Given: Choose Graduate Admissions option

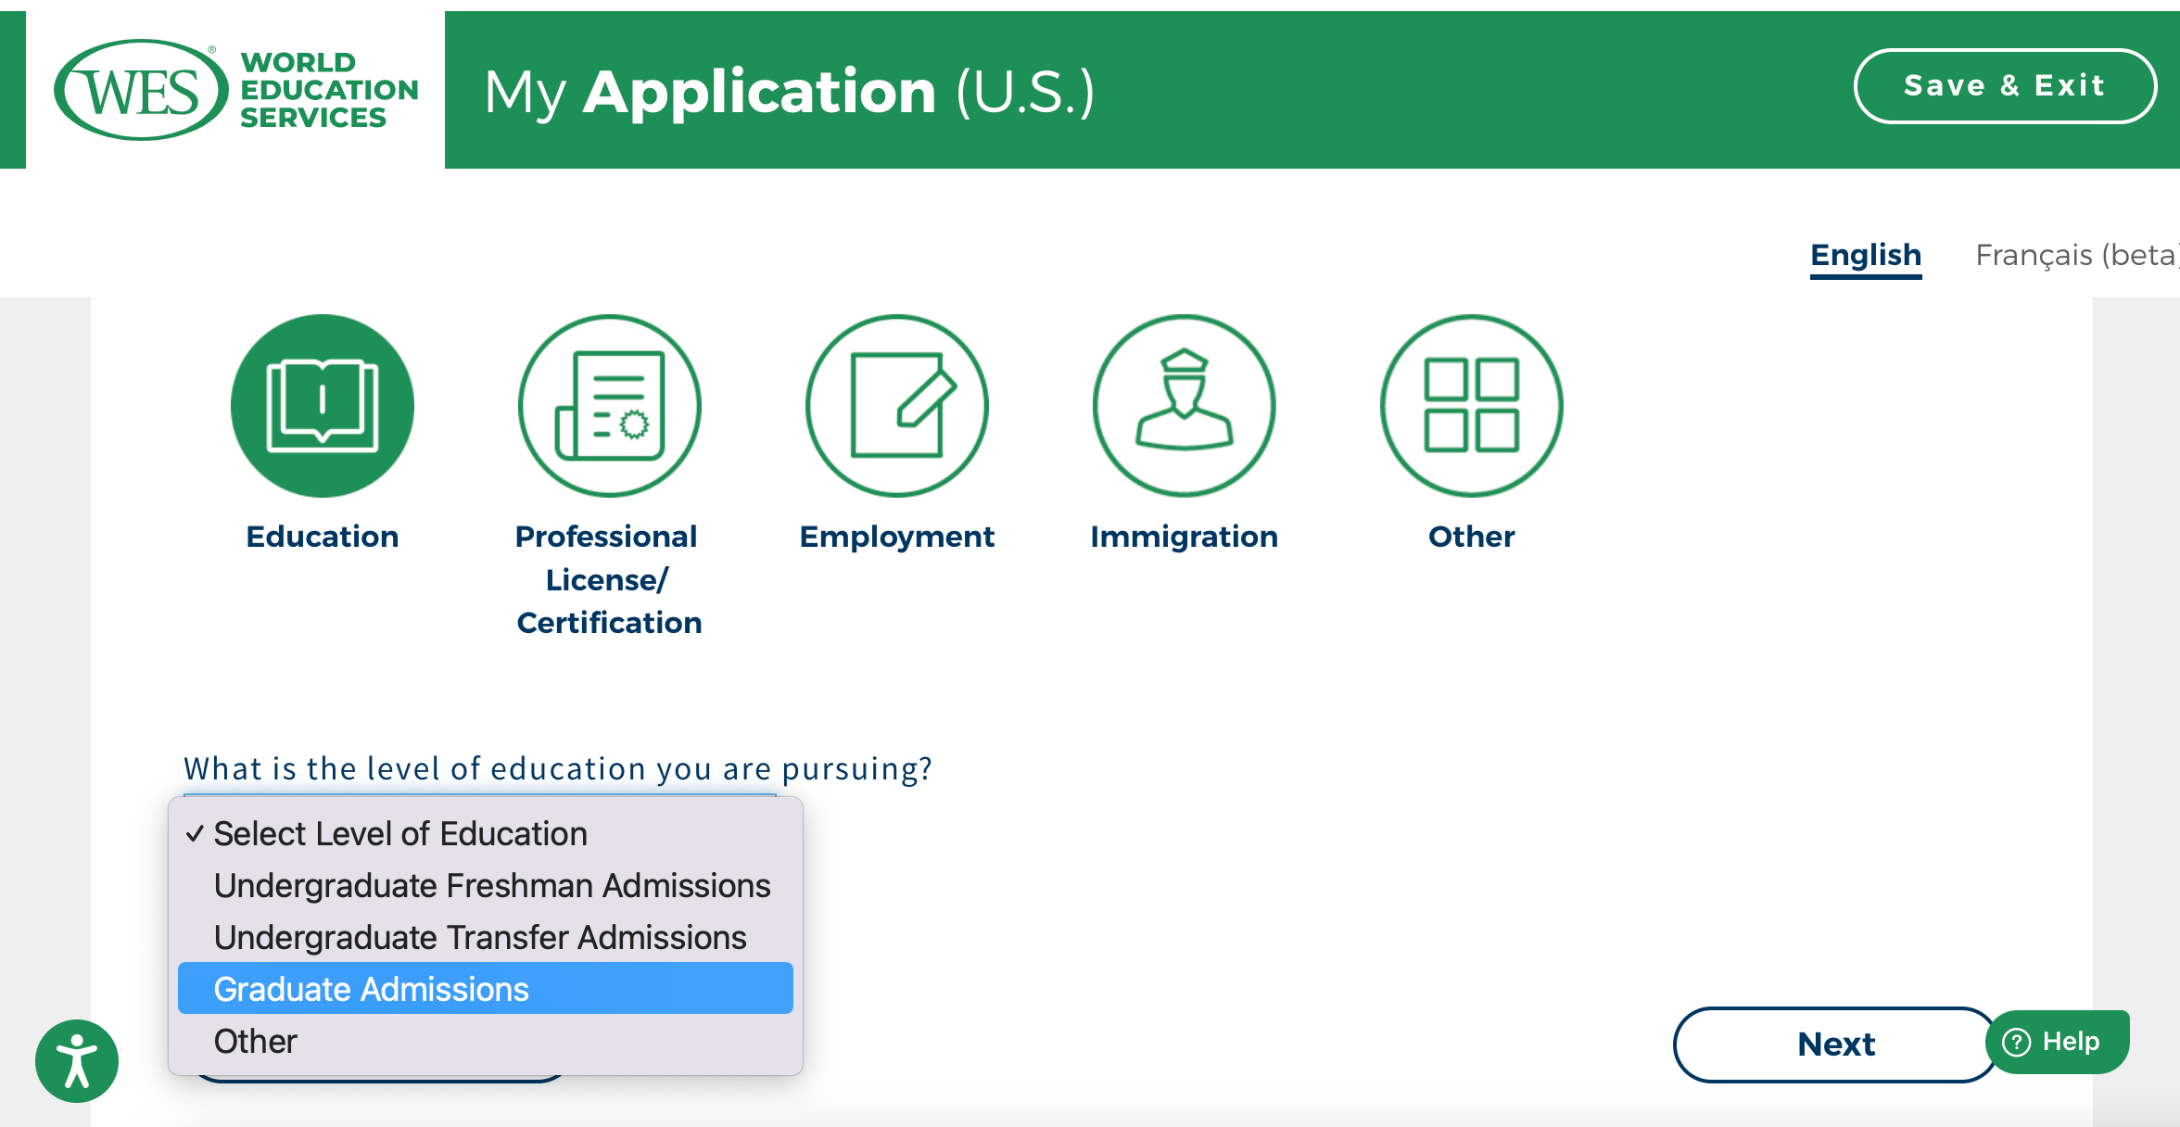Looking at the screenshot, I should 371,989.
